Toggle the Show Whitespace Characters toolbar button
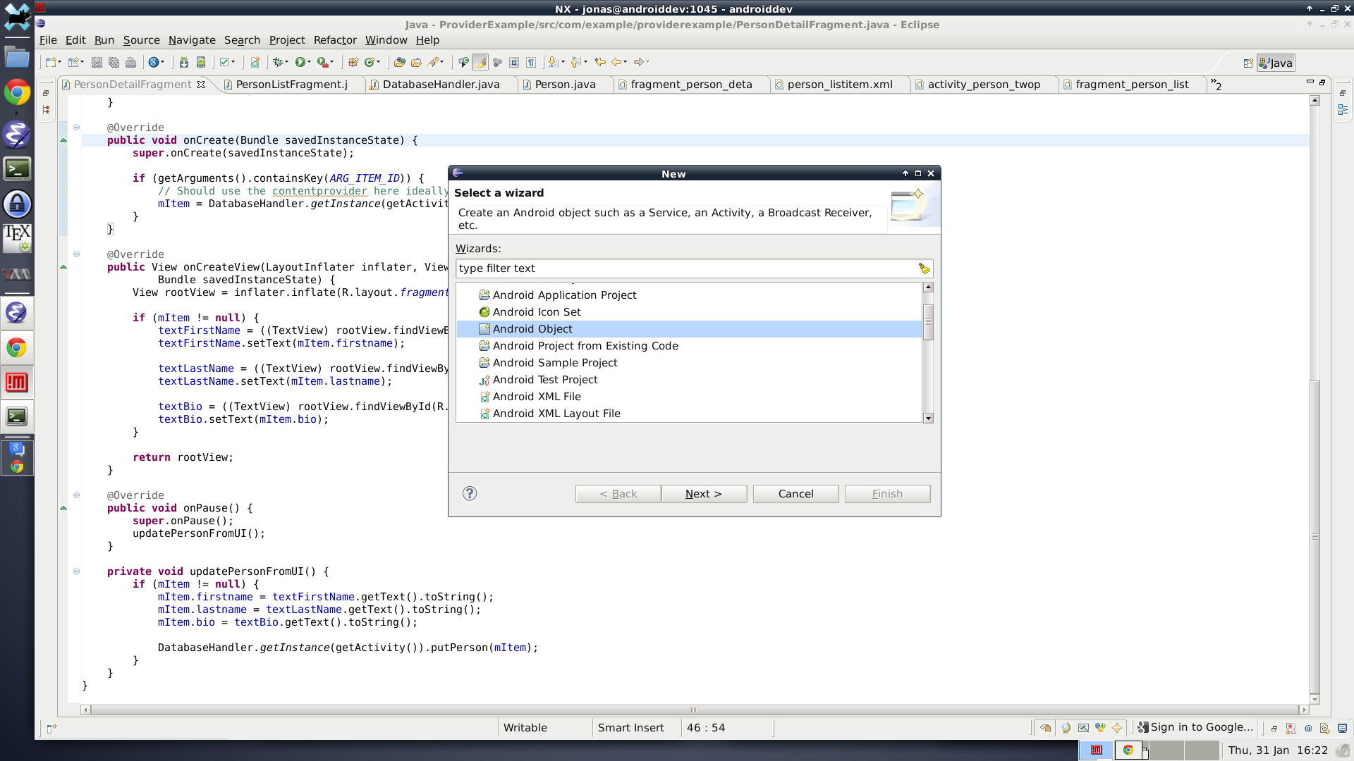1354x761 pixels. click(531, 62)
